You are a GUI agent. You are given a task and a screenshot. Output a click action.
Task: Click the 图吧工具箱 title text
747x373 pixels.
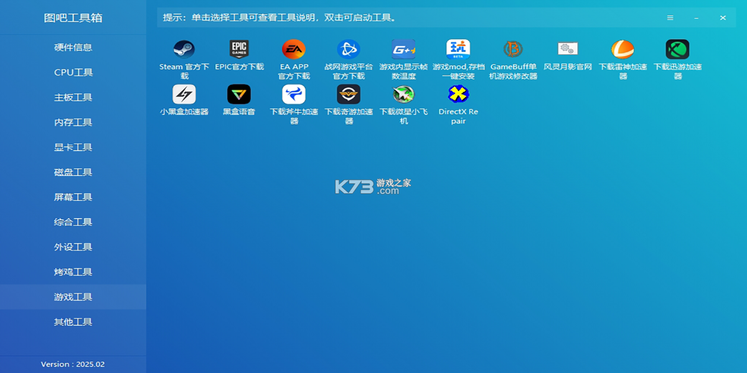[73, 17]
